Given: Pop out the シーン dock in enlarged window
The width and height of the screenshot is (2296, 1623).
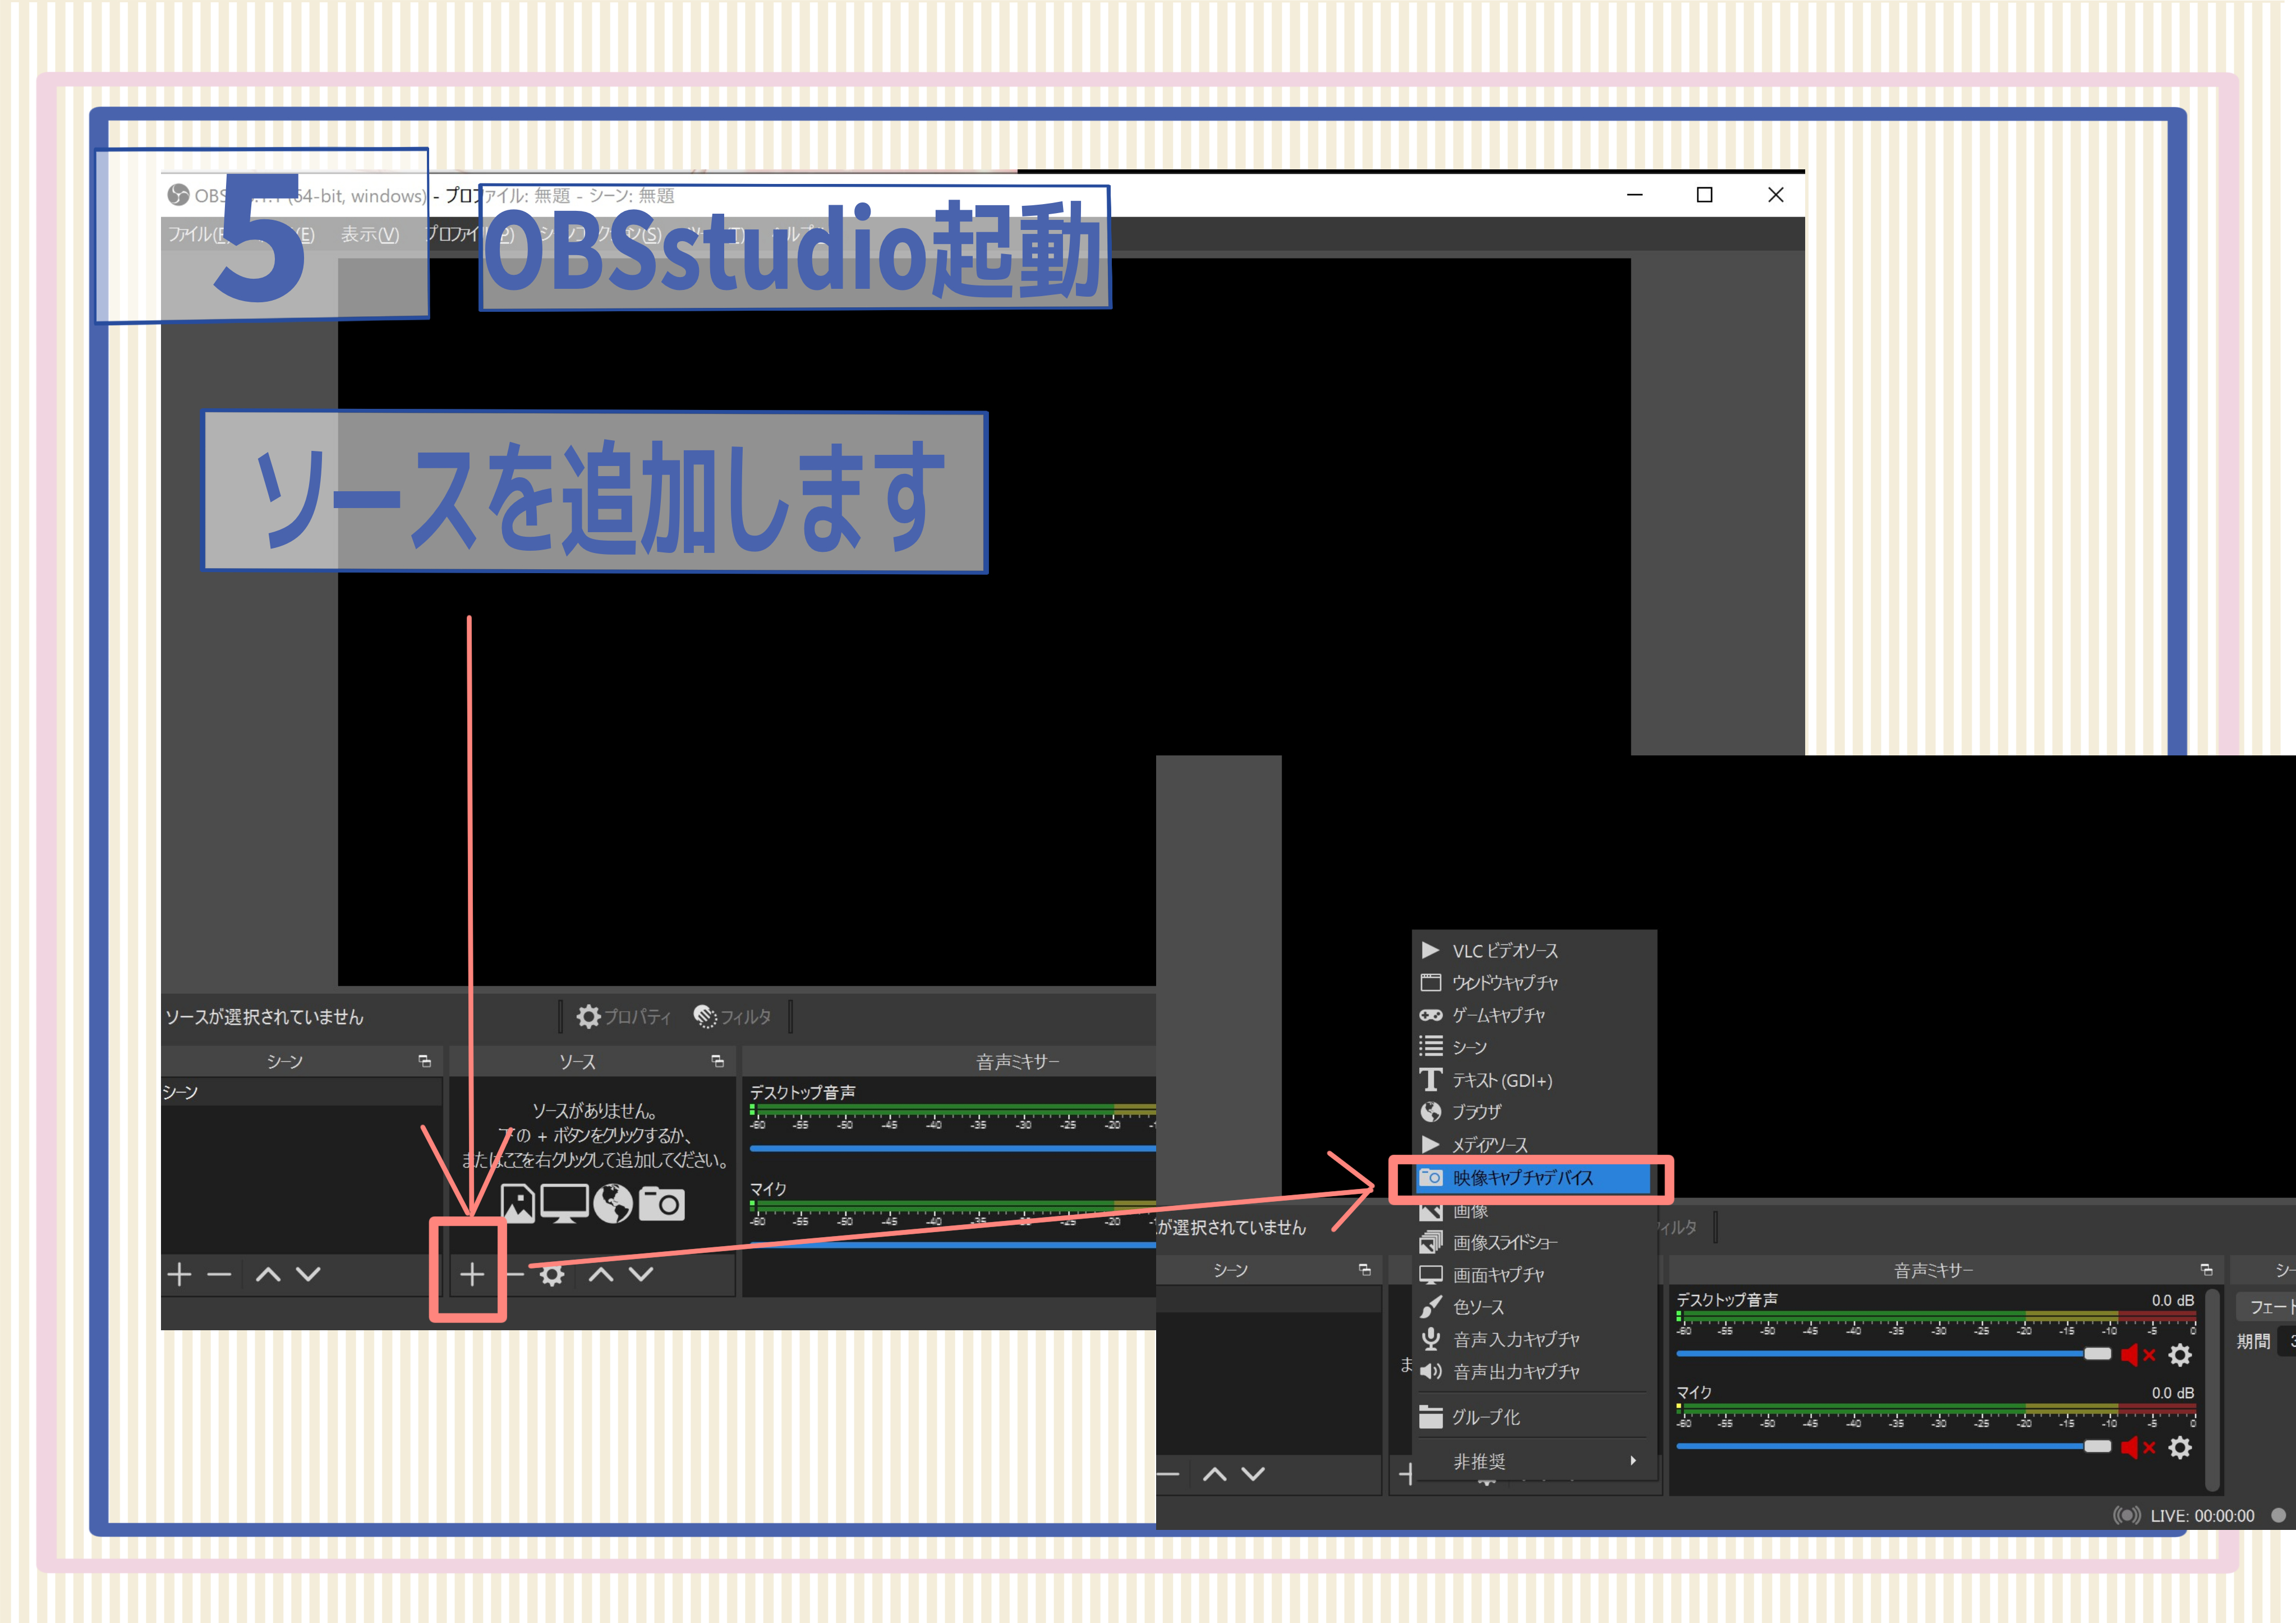Looking at the screenshot, I should click(x=1364, y=1269).
